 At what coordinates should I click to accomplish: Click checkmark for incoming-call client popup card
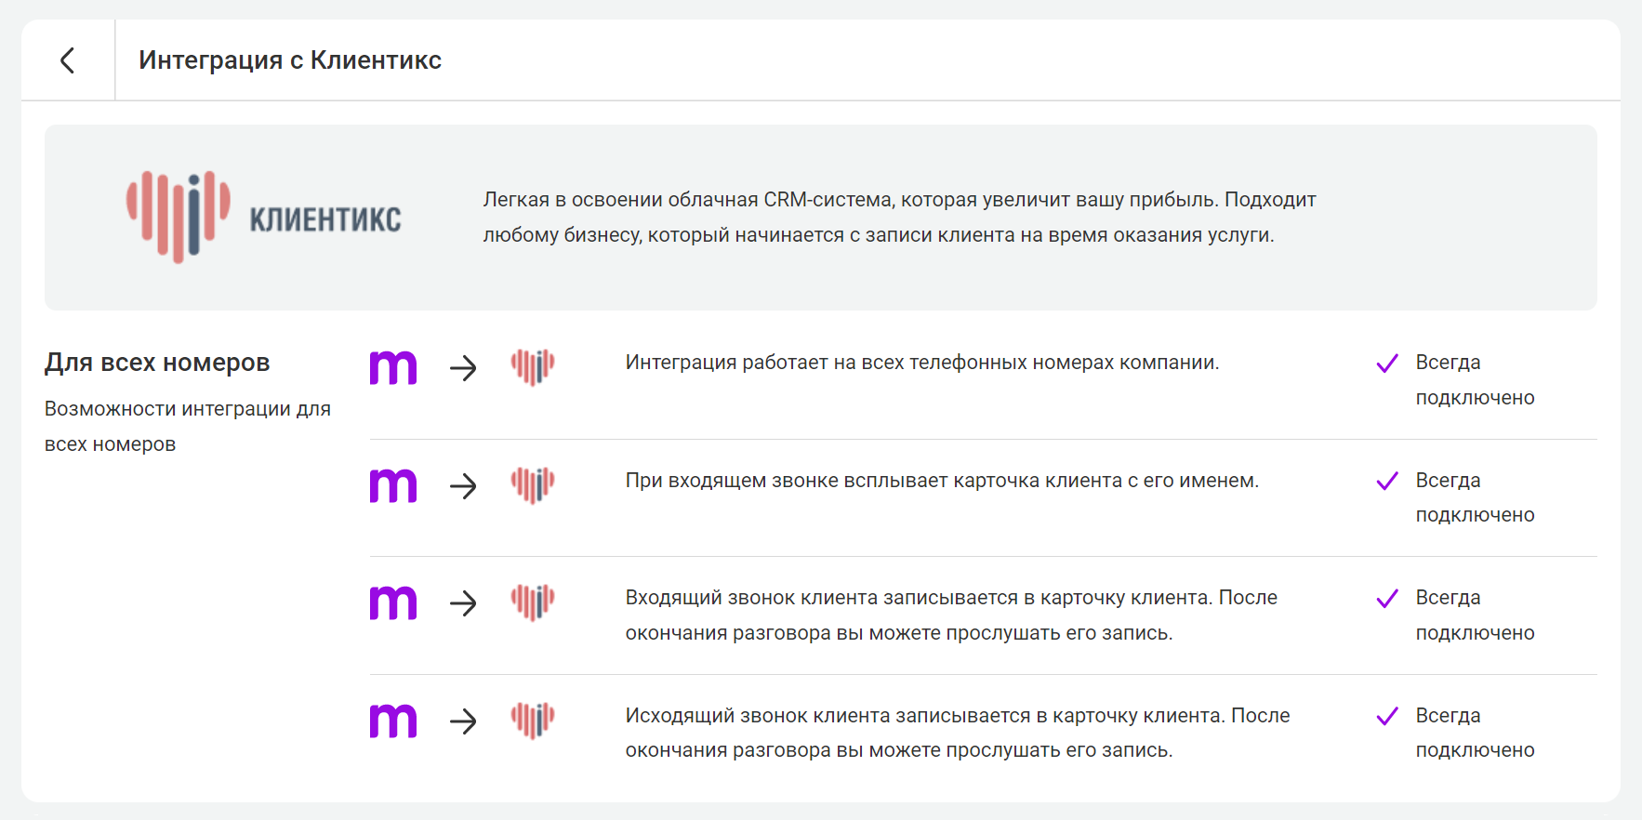click(1387, 481)
